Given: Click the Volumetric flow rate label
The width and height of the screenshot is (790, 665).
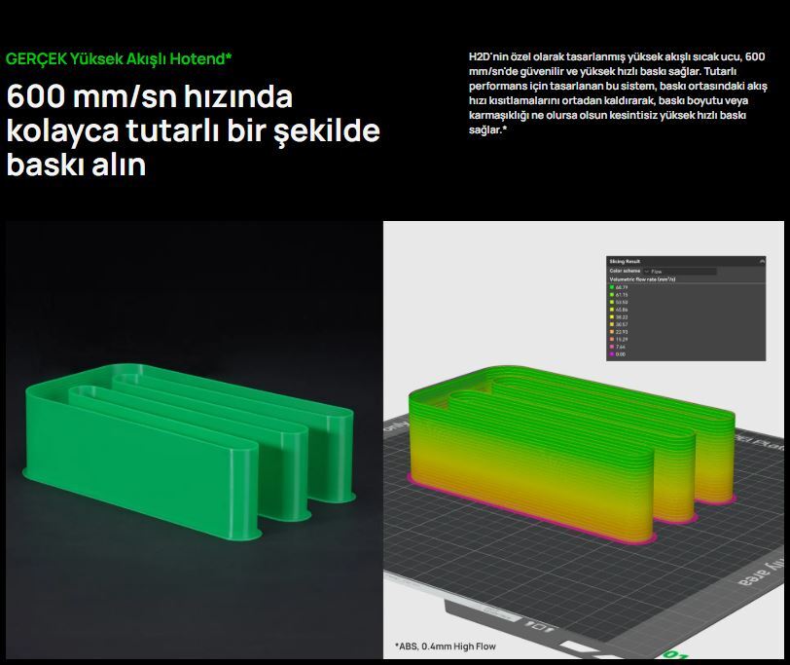Looking at the screenshot, I should pos(642,279).
